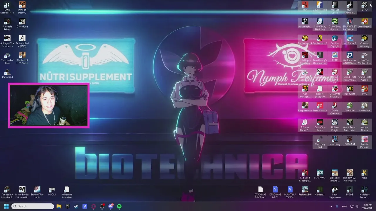The width and height of the screenshot is (376, 211).
Task: Click the Arcade Paradise shortcut
Action: (365, 142)
